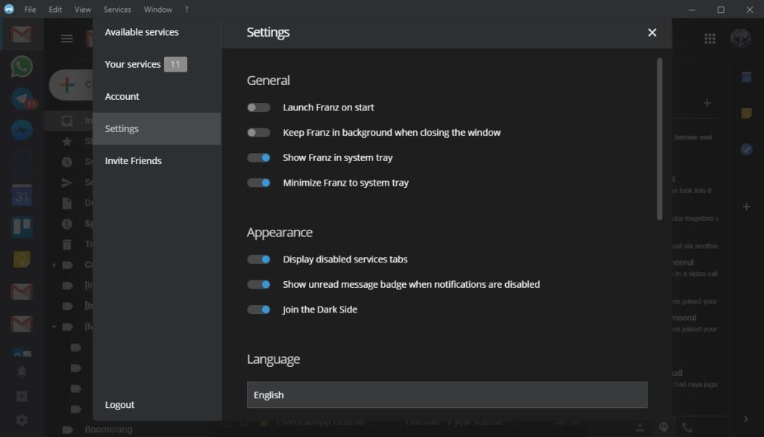Disable the Join the Dark Side toggle

(x=259, y=309)
